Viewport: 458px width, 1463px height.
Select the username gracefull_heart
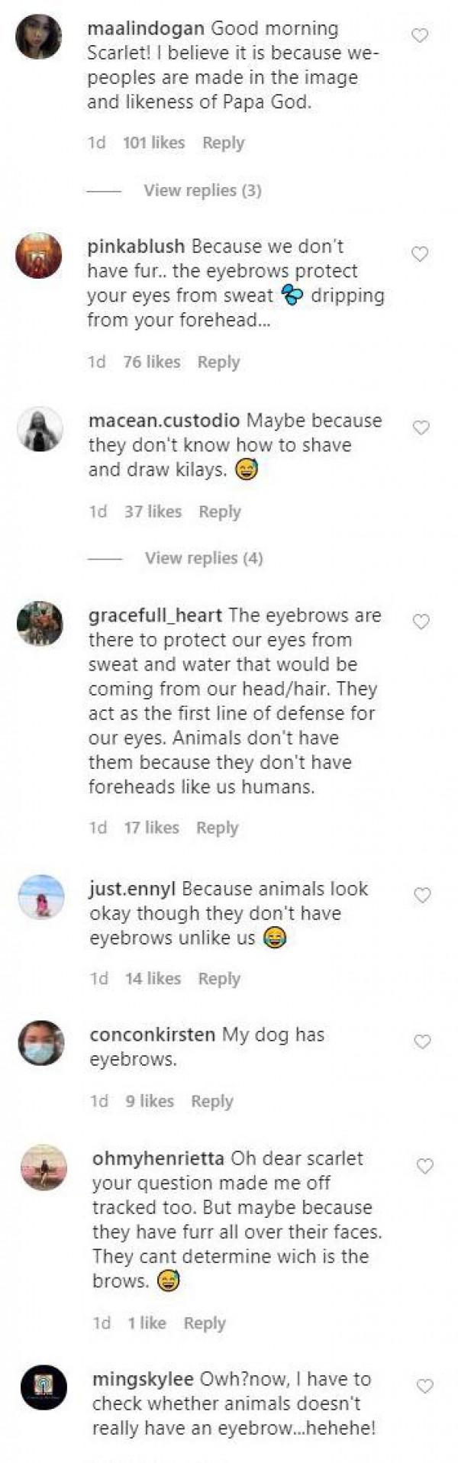(x=151, y=615)
